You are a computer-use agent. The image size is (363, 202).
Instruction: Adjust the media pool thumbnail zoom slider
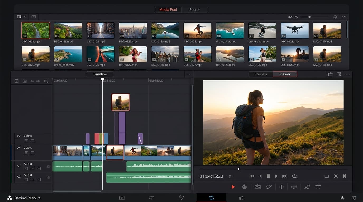pos(309,17)
